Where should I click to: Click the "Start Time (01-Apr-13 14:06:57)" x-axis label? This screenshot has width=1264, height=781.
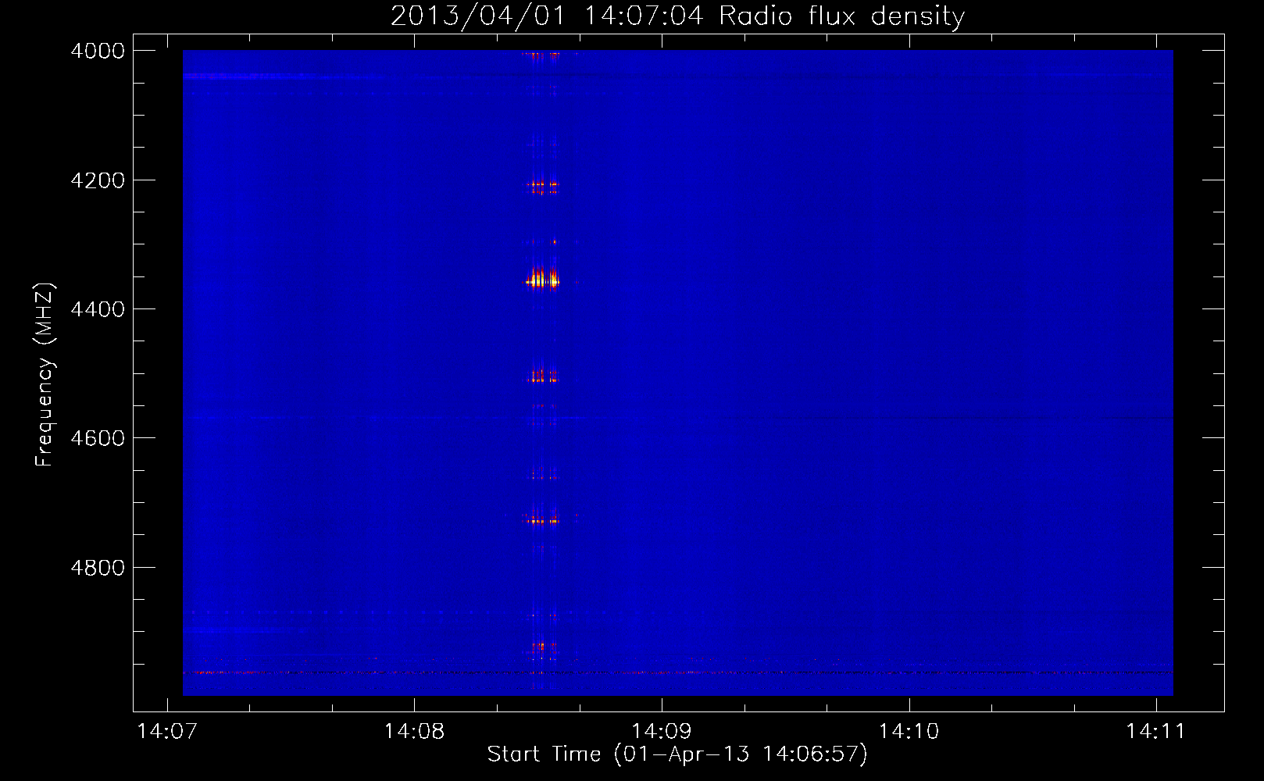677,754
